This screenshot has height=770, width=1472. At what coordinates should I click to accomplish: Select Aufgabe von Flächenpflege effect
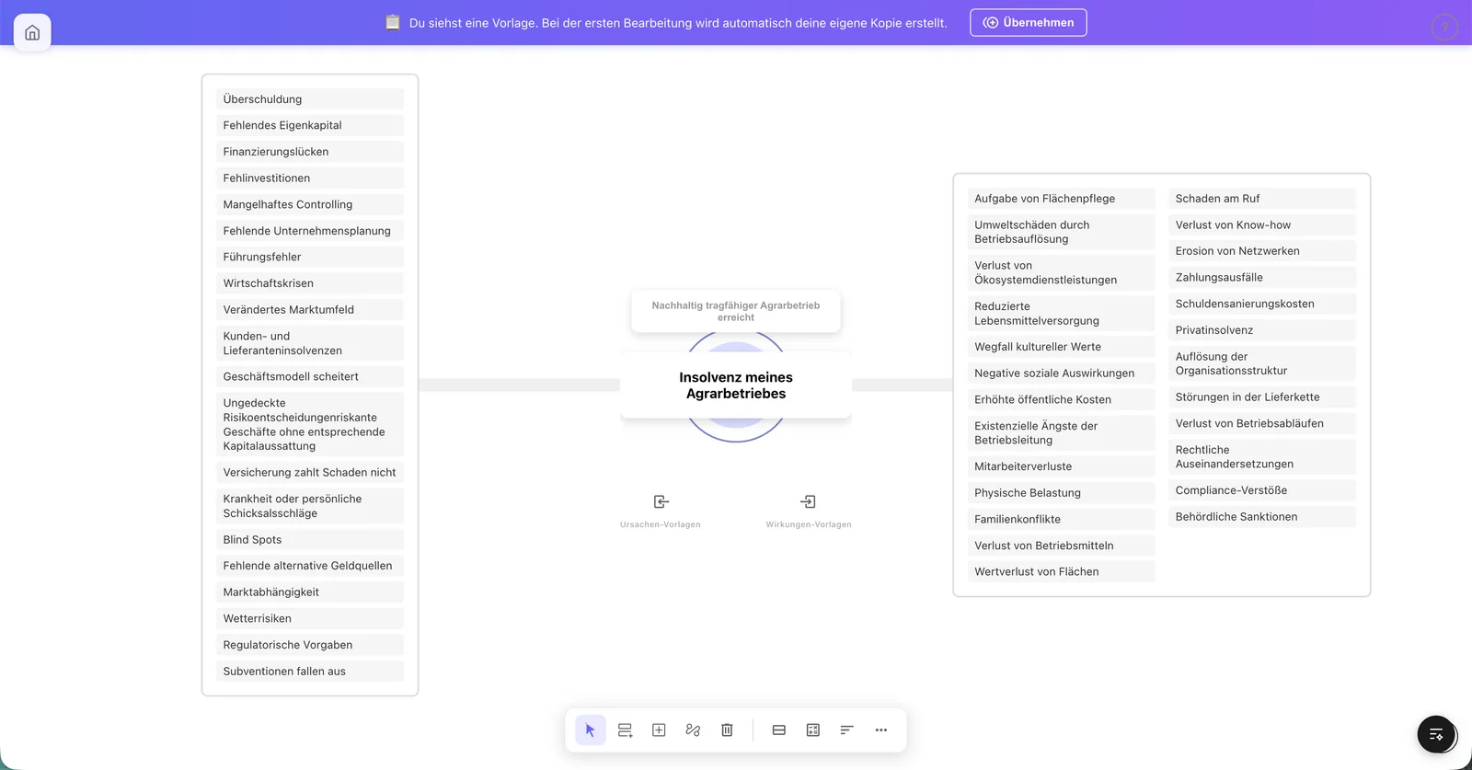pos(1062,199)
